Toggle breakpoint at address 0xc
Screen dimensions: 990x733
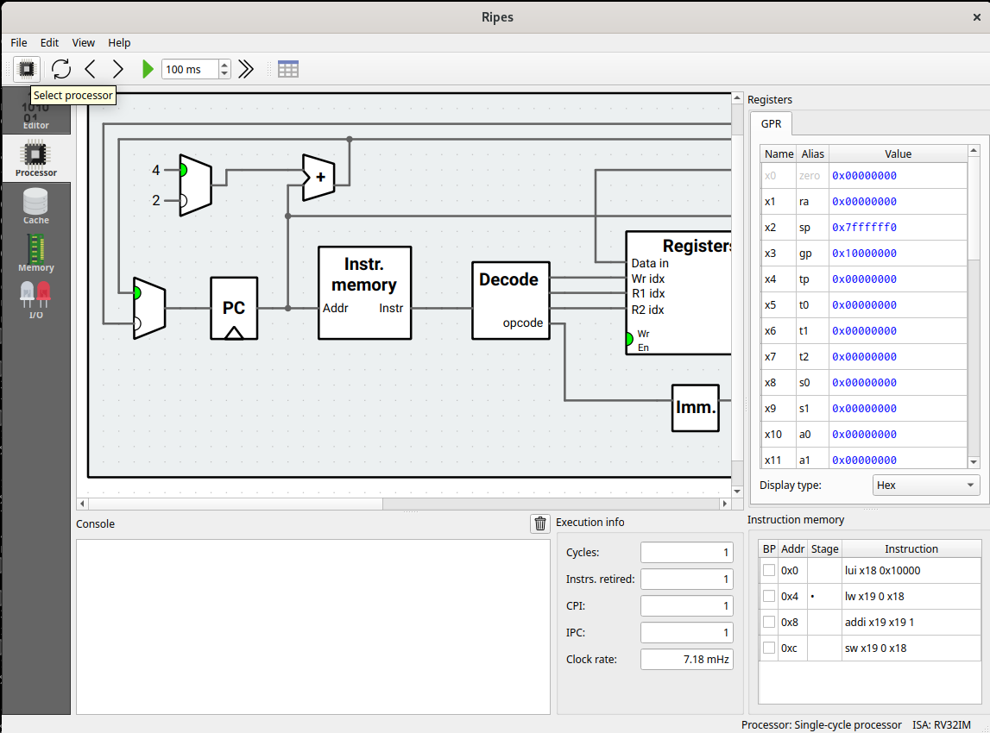click(768, 648)
